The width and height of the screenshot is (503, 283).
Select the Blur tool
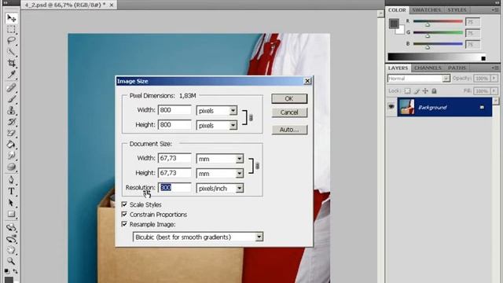tap(11, 156)
